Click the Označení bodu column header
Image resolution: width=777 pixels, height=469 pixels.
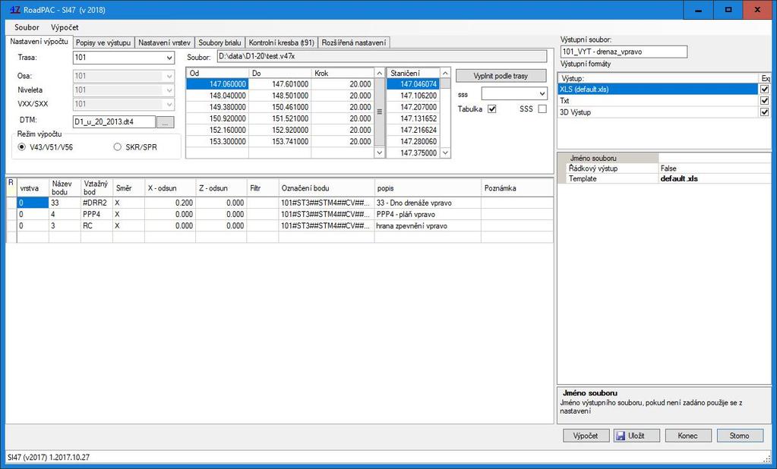point(327,188)
